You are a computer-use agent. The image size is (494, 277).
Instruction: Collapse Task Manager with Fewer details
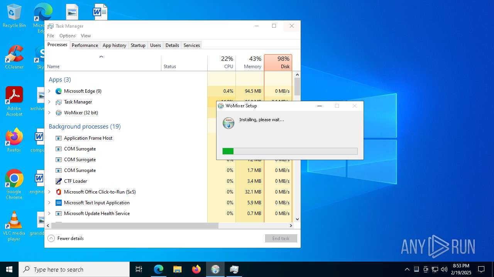(66, 239)
